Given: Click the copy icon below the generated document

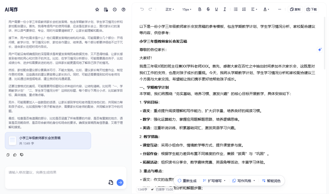Looking at the screenshot, I should click(x=8, y=155).
